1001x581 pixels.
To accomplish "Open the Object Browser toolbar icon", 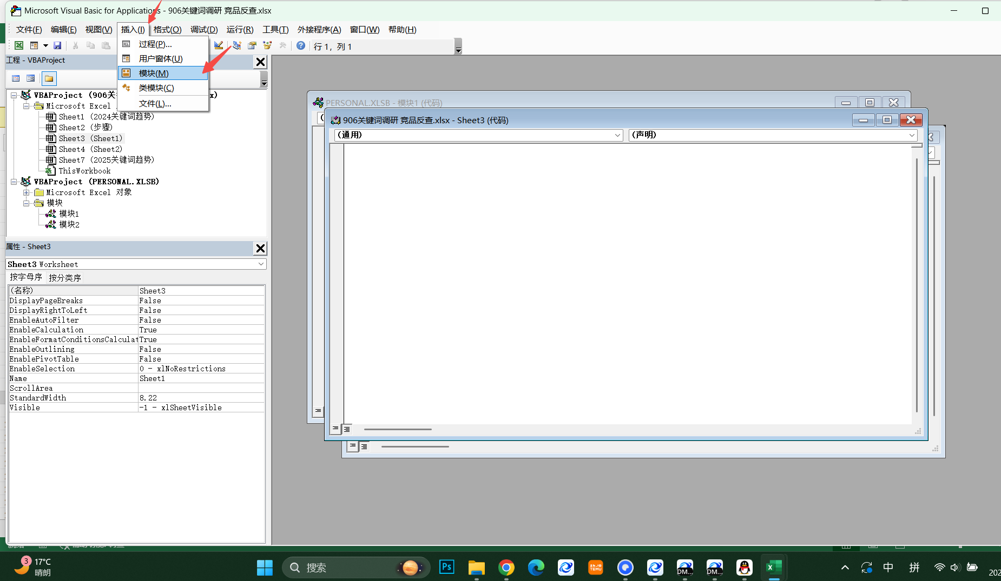I will (267, 46).
